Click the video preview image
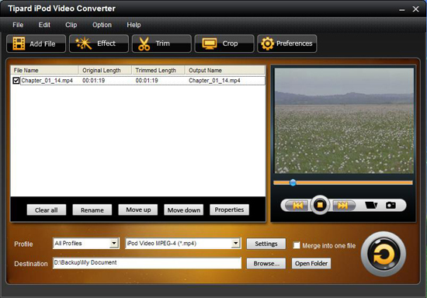 (344, 120)
